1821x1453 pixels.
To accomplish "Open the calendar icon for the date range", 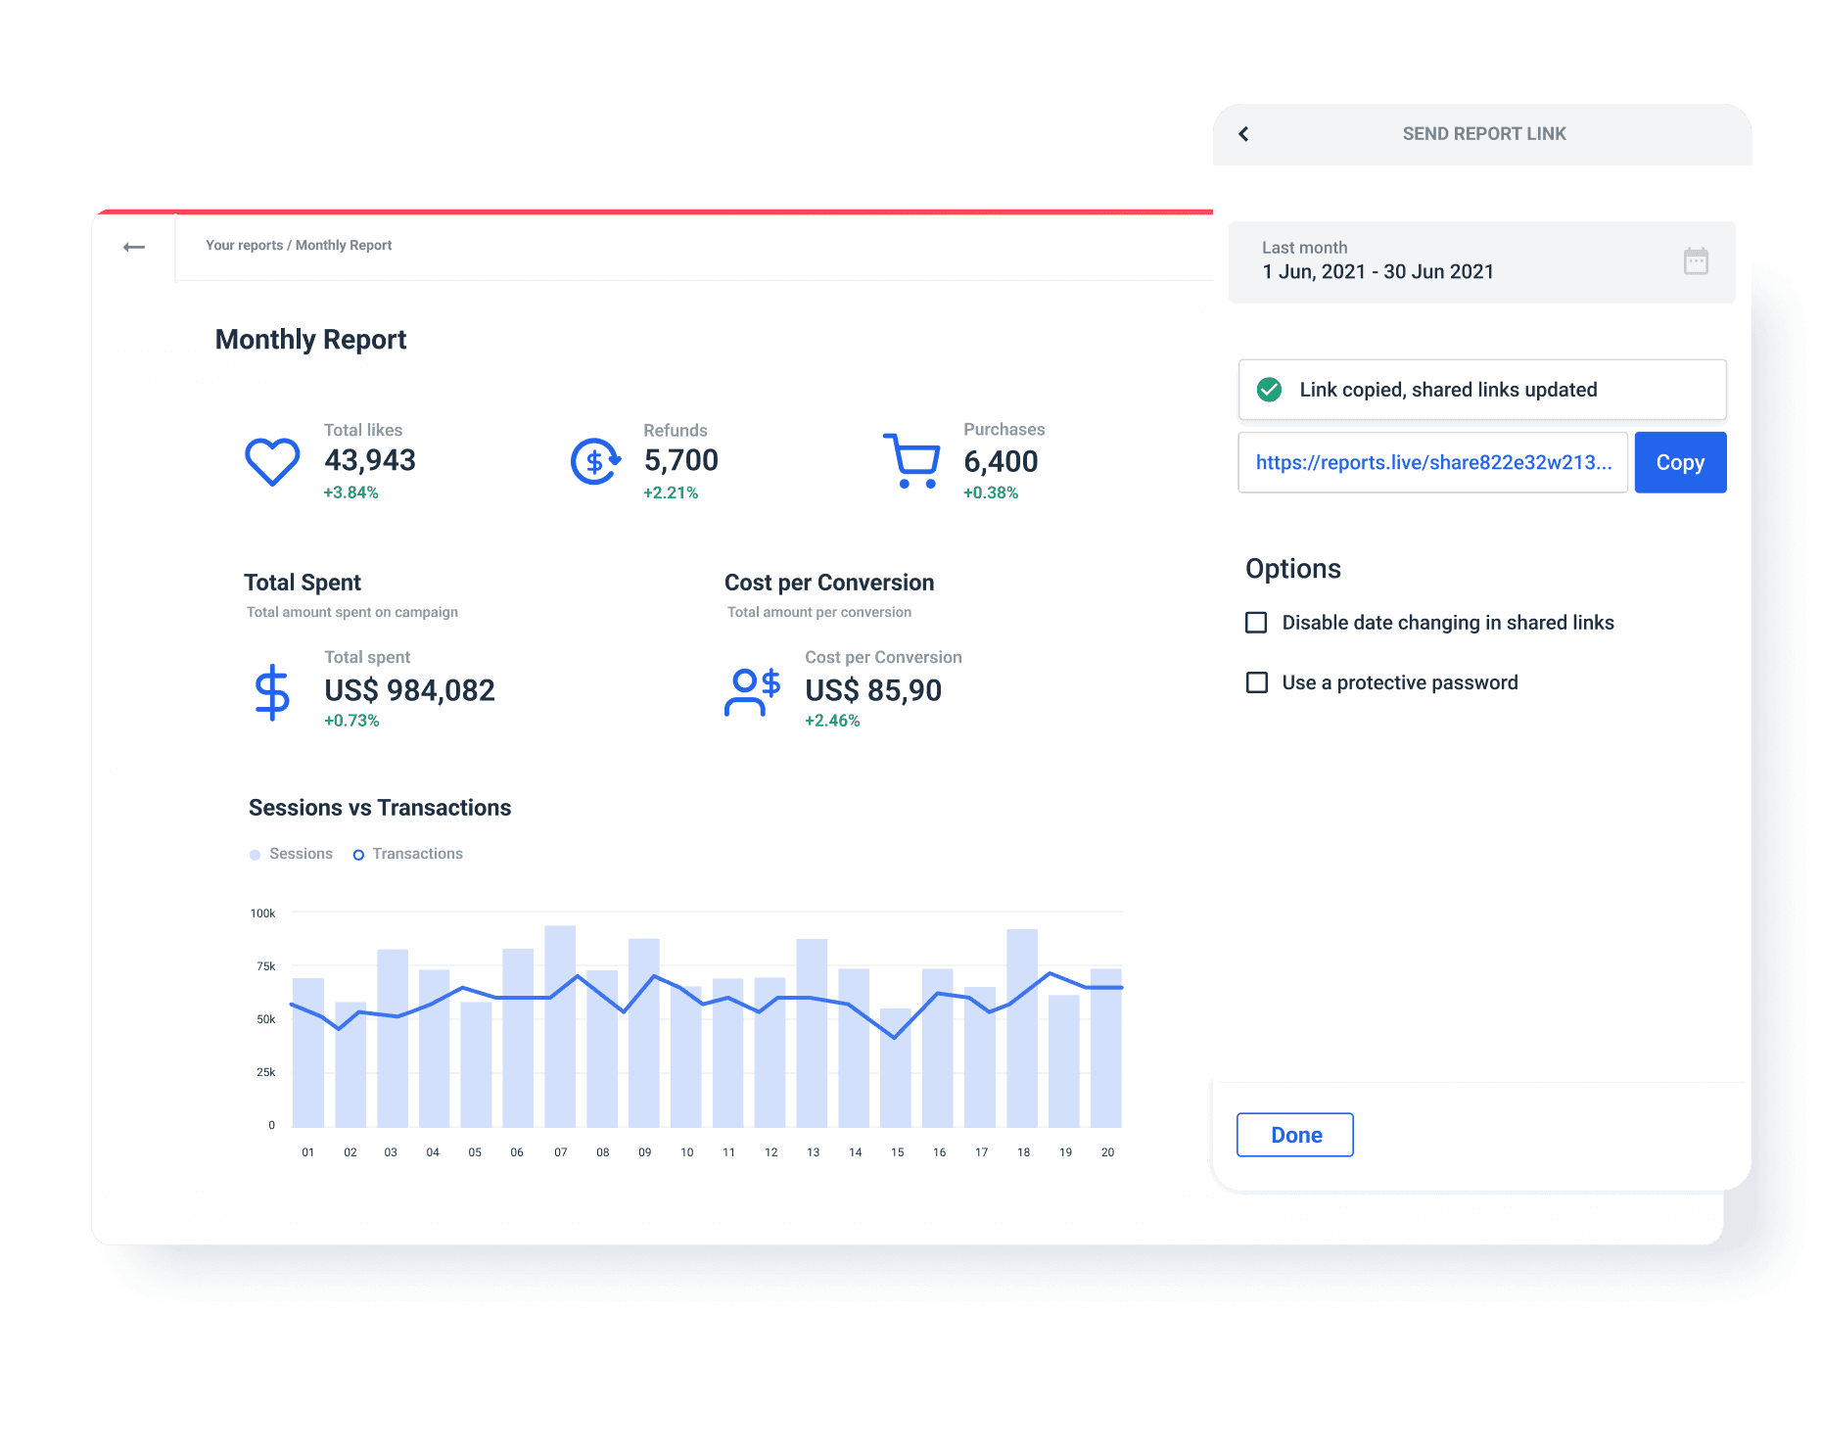I will click(x=1697, y=260).
